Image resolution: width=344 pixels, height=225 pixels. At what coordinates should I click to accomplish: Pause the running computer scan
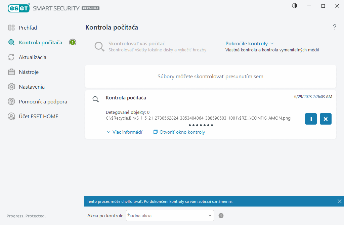pyautogui.click(x=311, y=119)
